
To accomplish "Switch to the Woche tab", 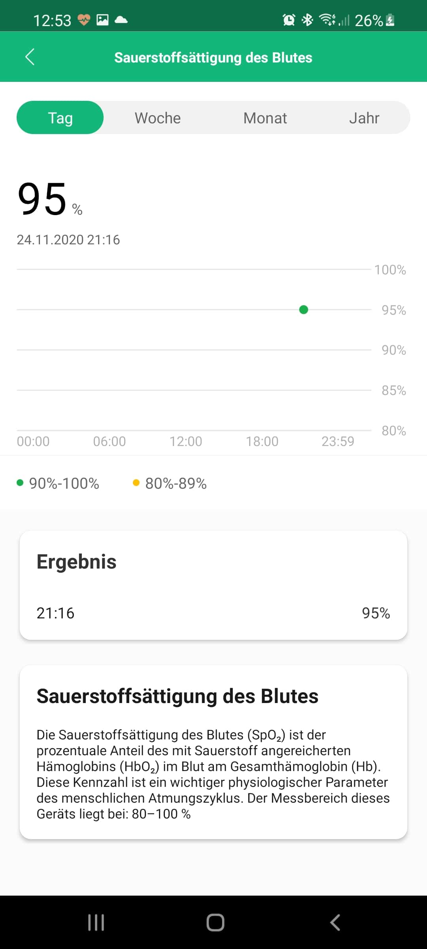I will (x=158, y=118).
